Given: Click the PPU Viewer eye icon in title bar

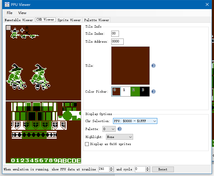Looking at the screenshot, I should click(7, 4).
